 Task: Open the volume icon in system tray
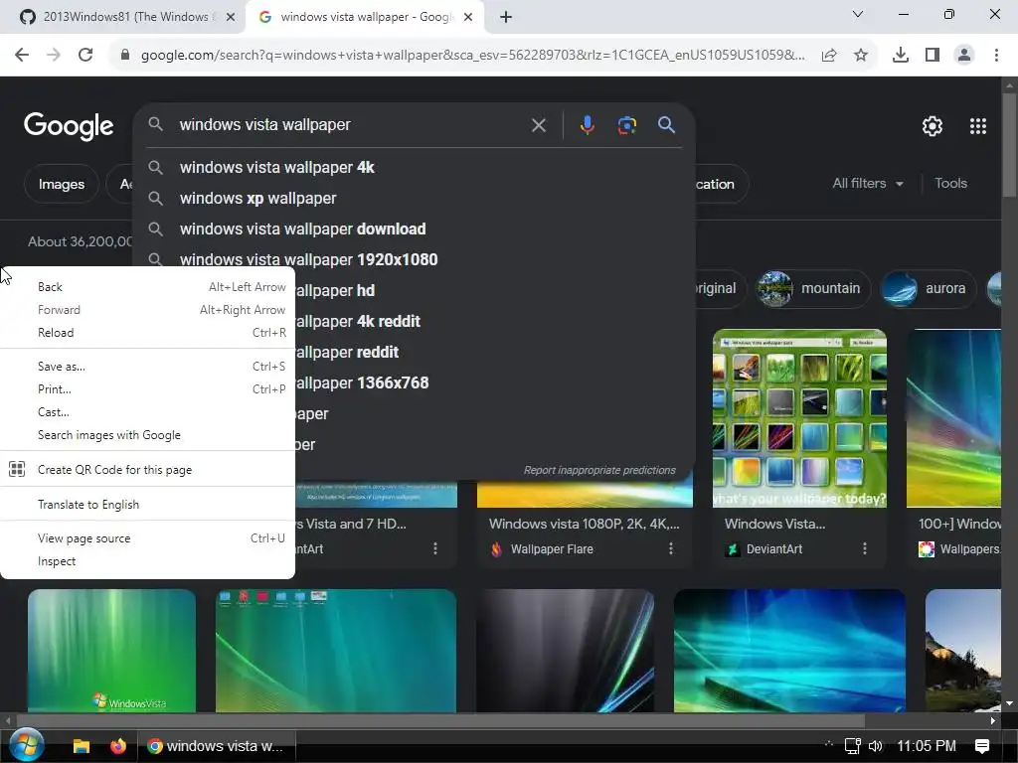point(875,746)
